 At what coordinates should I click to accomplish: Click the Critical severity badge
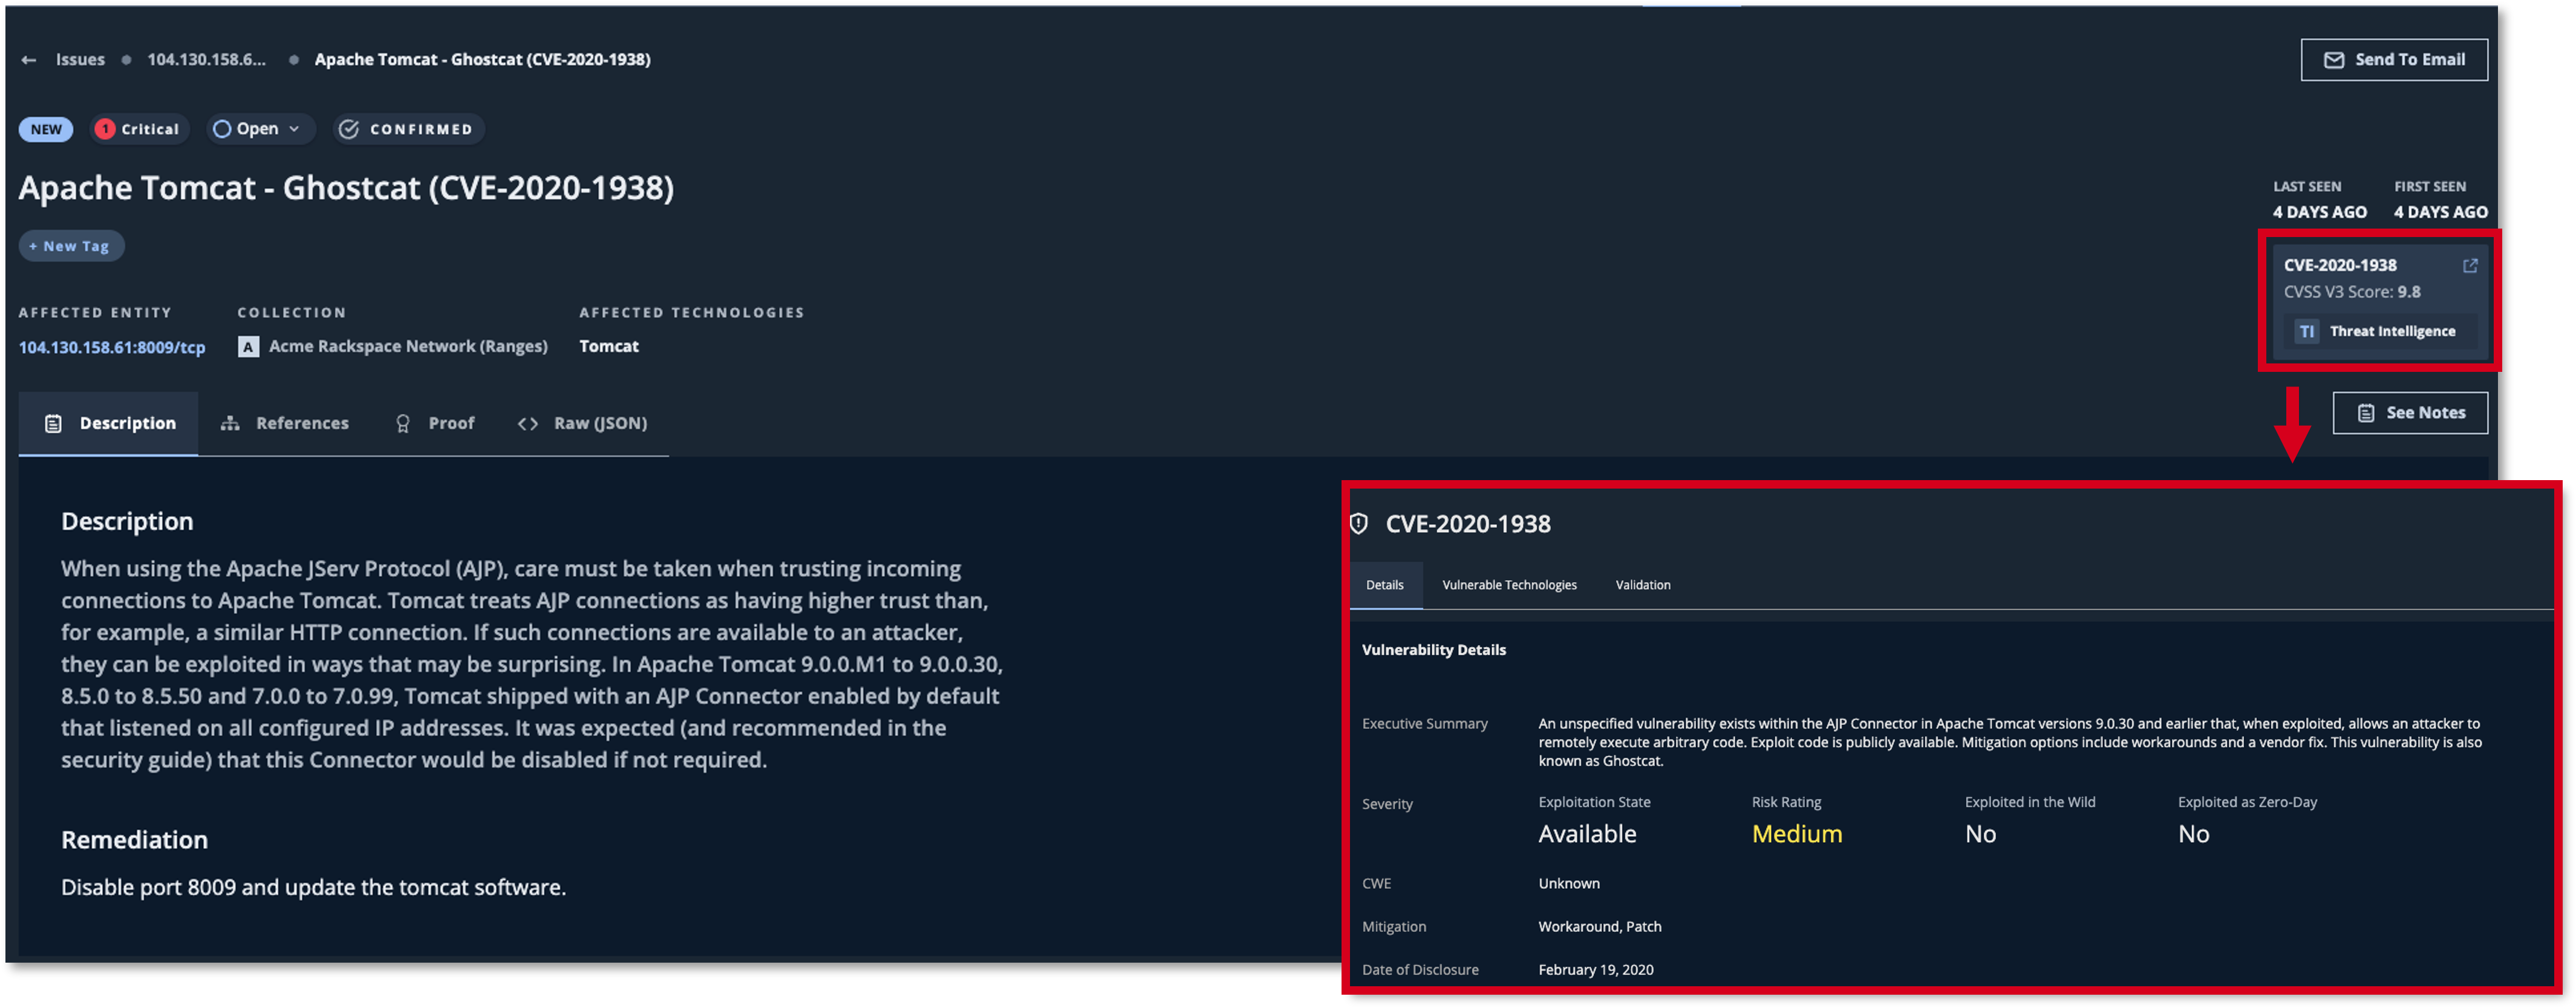[139, 129]
